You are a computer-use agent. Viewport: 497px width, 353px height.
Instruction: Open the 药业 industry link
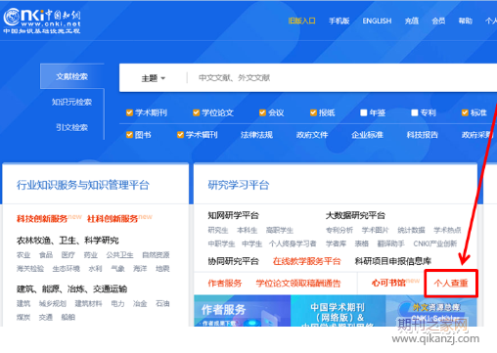90,255
